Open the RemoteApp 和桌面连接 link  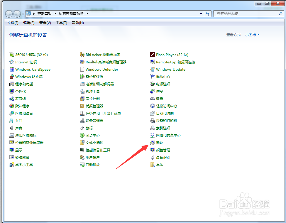pyautogui.click(x=175, y=62)
